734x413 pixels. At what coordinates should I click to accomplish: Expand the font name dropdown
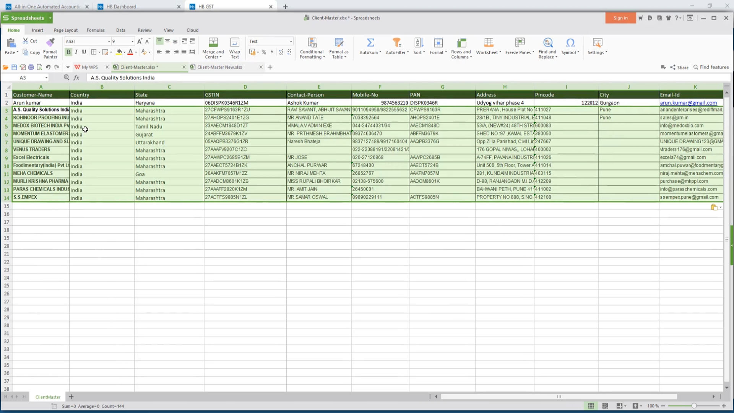pos(109,41)
